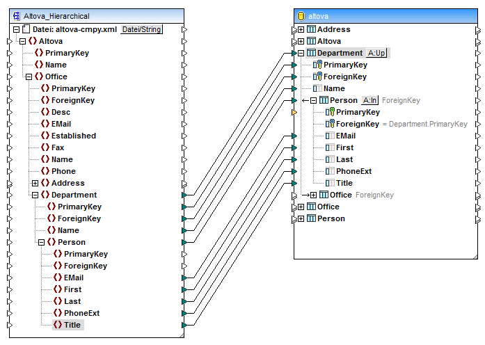Select the First element in XML tree
This screenshot has height=345, width=485.
pyautogui.click(x=72, y=289)
